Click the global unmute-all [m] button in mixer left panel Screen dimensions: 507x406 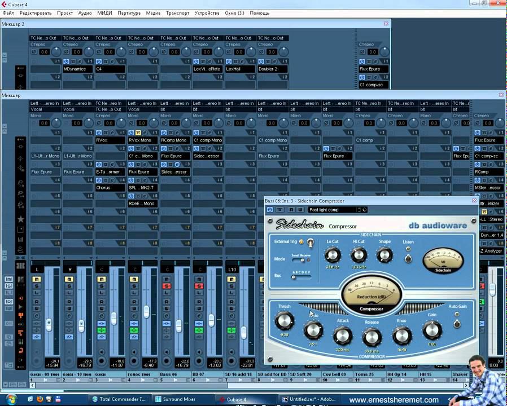click(x=8, y=279)
